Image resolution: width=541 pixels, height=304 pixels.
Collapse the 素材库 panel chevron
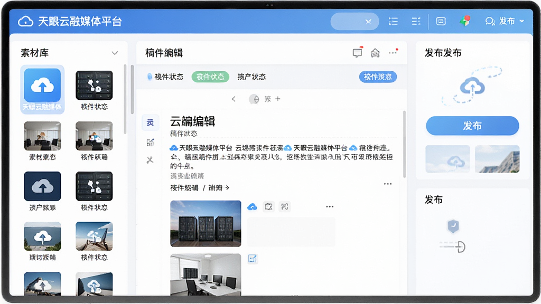(115, 53)
